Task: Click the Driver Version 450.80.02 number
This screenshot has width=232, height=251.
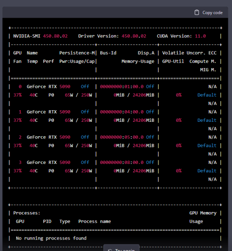Action: tap(134, 36)
